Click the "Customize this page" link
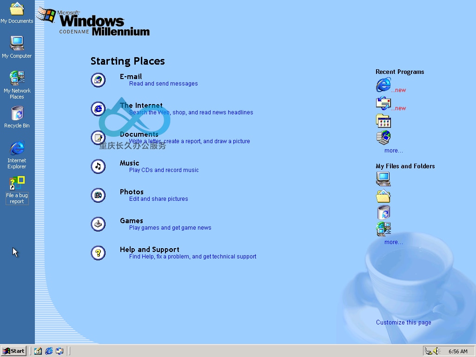Viewport: 476px width, 357px height. (x=403, y=323)
